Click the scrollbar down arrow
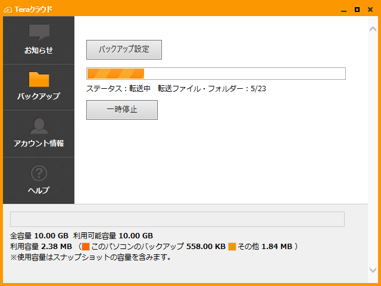381x286 pixels. pos(373,271)
